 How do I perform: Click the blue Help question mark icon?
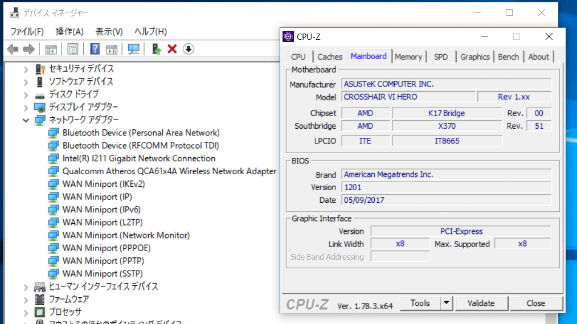(x=95, y=49)
